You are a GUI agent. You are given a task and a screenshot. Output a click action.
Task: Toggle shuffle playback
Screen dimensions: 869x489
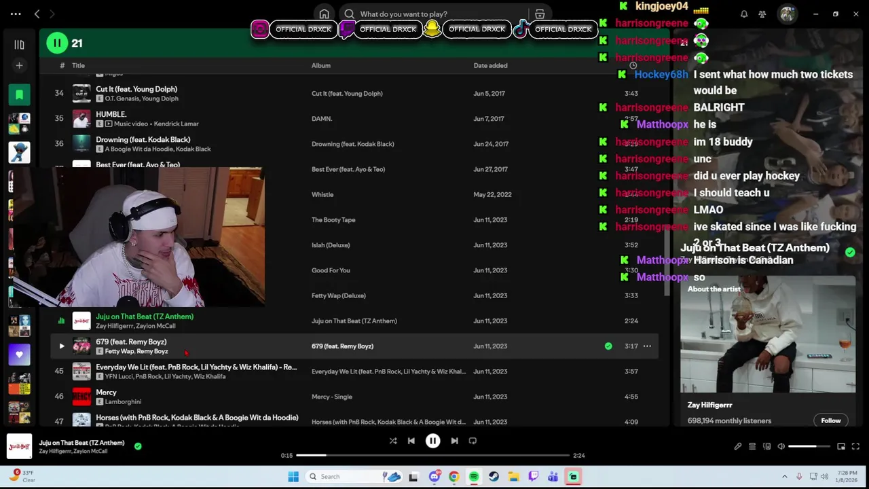(x=393, y=441)
